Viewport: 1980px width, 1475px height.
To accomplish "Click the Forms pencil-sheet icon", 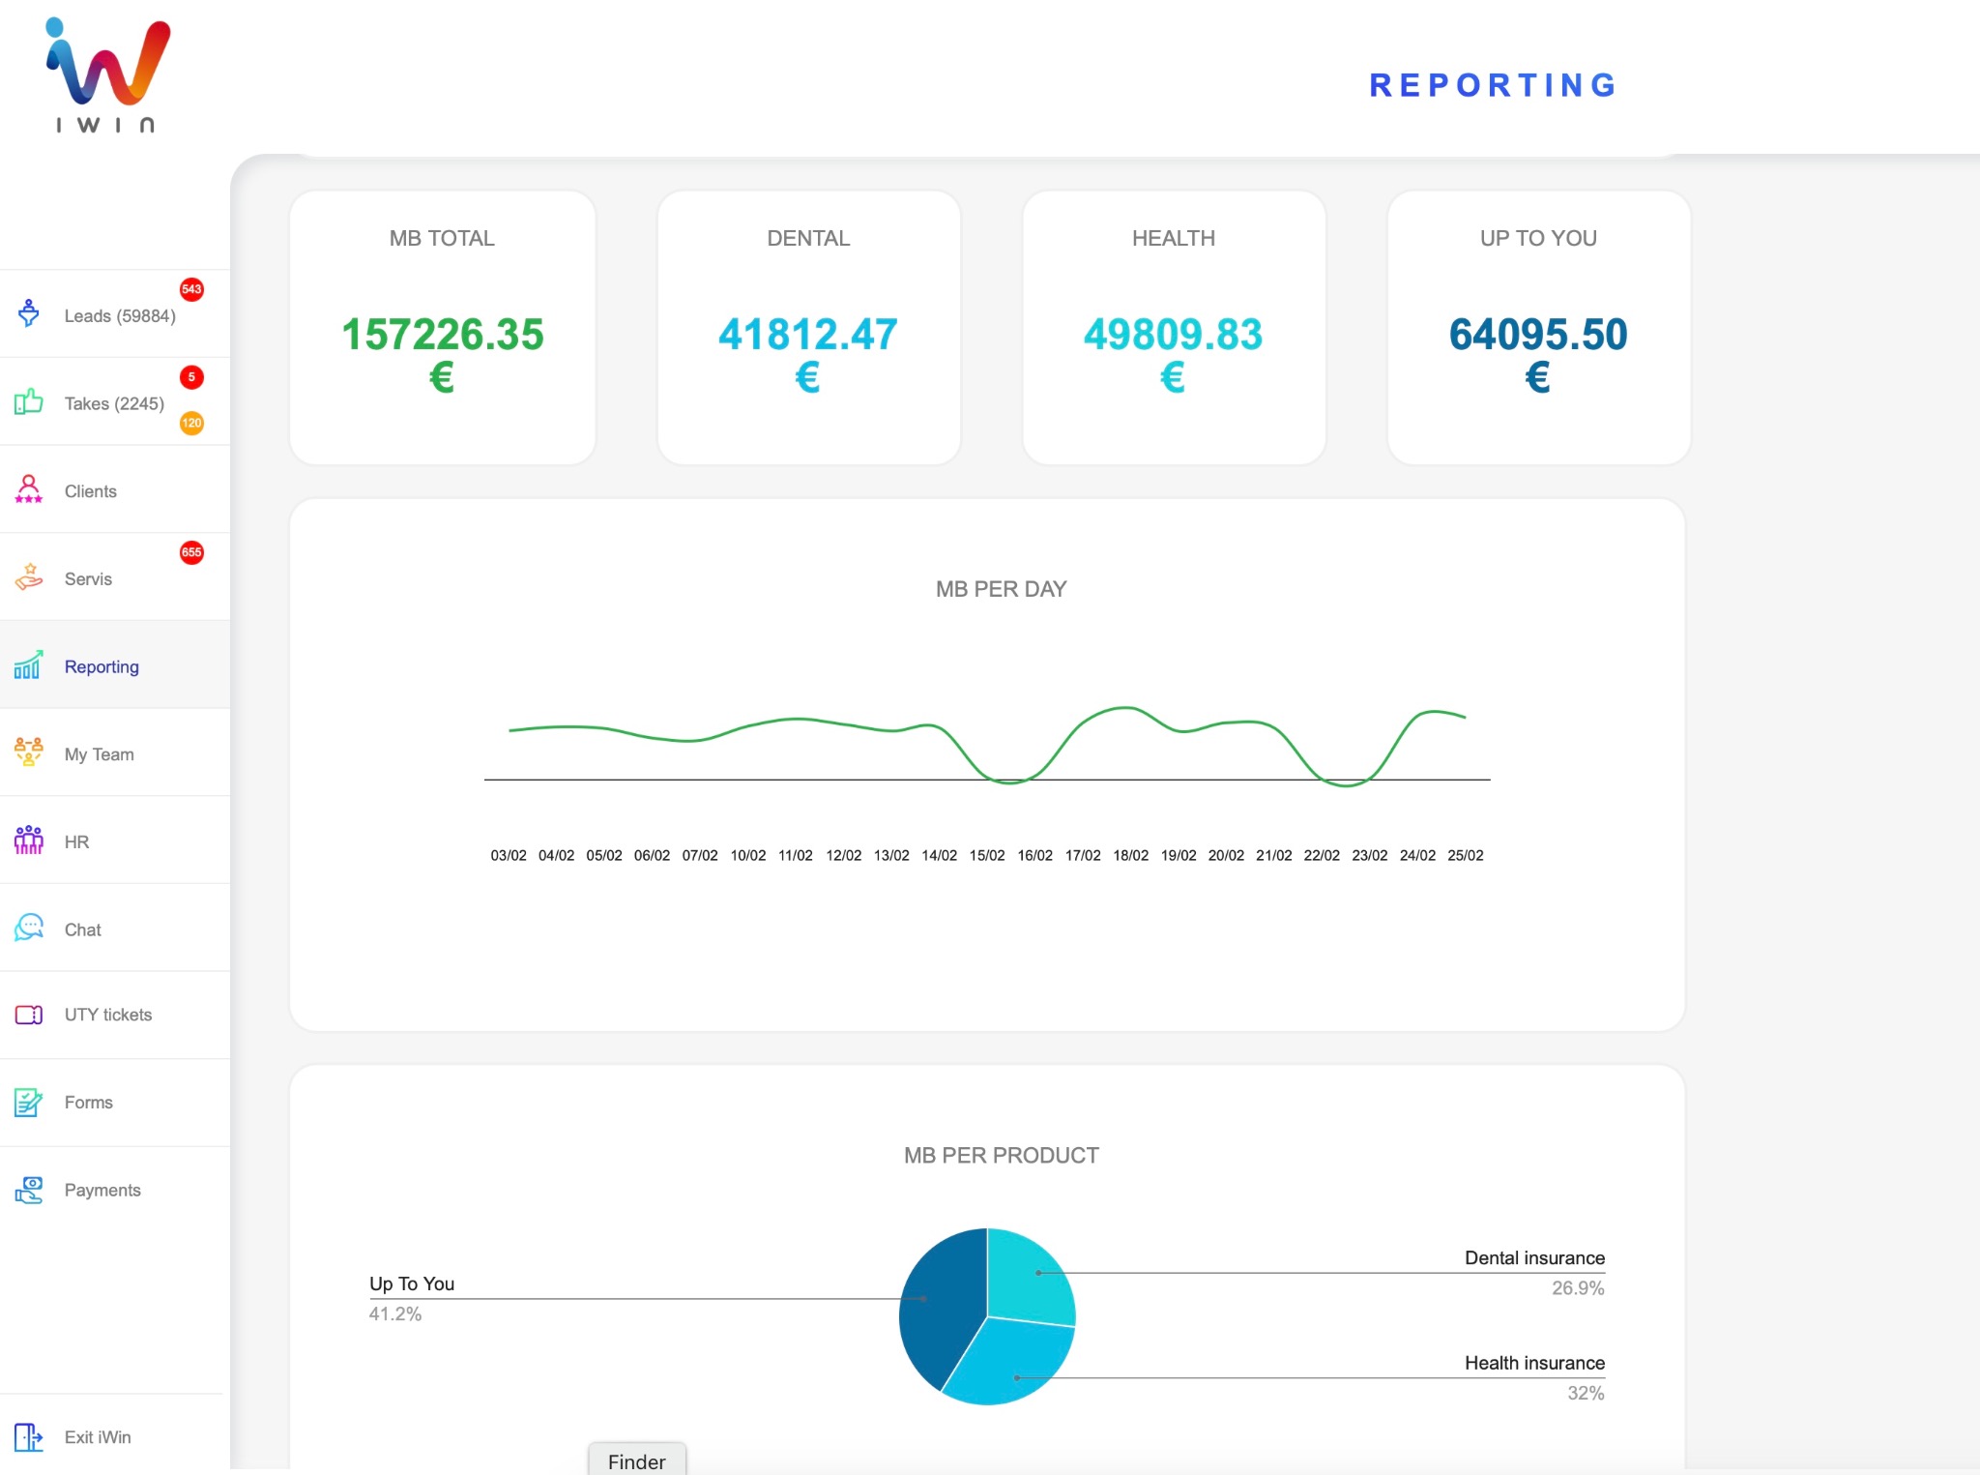I will click(x=29, y=1102).
